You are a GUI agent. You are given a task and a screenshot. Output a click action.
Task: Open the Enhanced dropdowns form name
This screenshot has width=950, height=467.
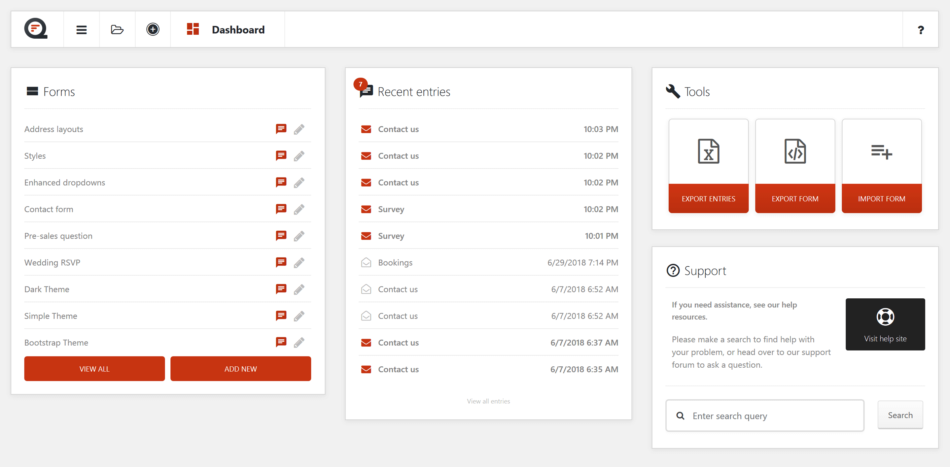[64, 183]
